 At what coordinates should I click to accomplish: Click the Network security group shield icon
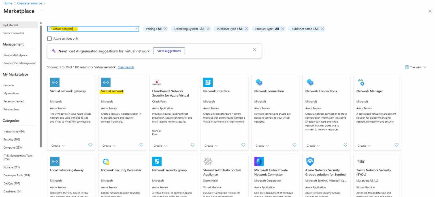(x=157, y=161)
